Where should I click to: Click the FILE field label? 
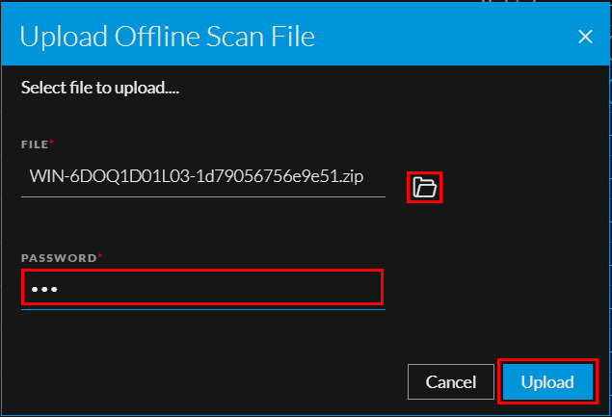click(34, 144)
